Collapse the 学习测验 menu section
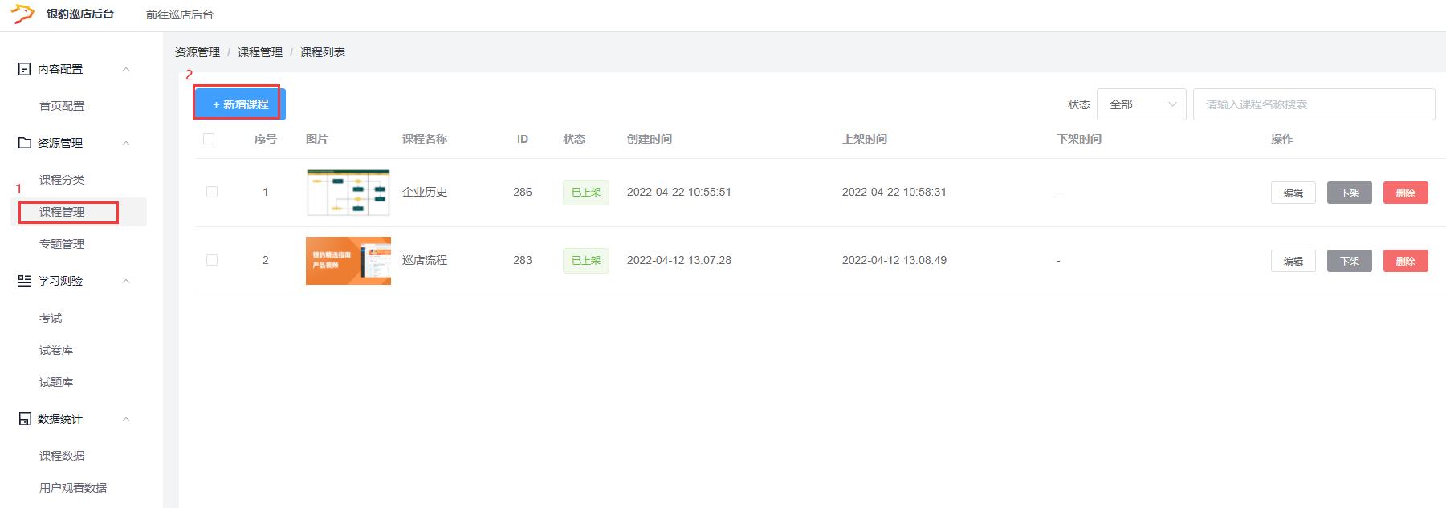The width and height of the screenshot is (1446, 508). (126, 281)
